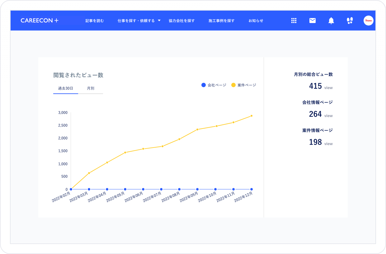Open the footprints visitor history icon

pyautogui.click(x=350, y=20)
